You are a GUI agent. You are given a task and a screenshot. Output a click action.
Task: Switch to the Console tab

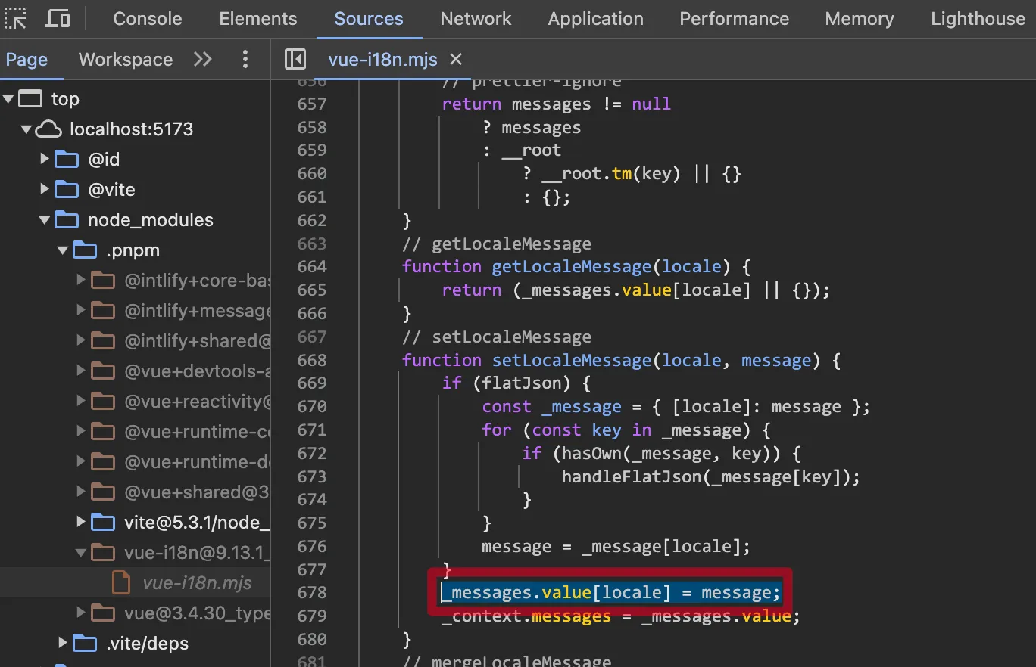point(147,19)
